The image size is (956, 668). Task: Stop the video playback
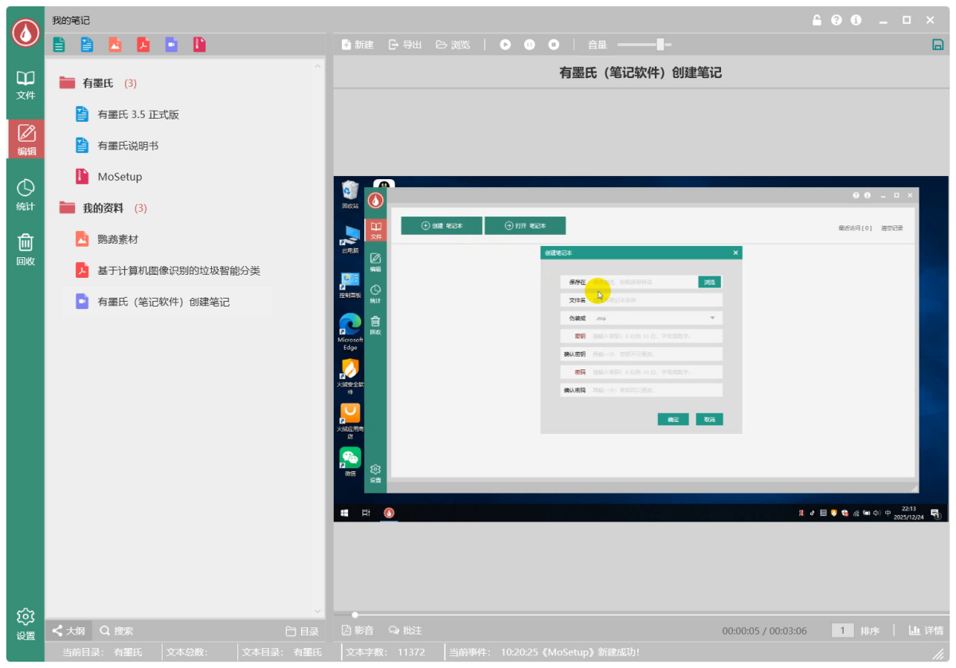point(554,45)
